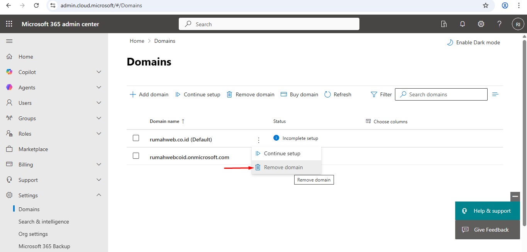Image resolution: width=527 pixels, height=252 pixels.
Task: Collapse the Settings navigation section
Action: click(99, 195)
